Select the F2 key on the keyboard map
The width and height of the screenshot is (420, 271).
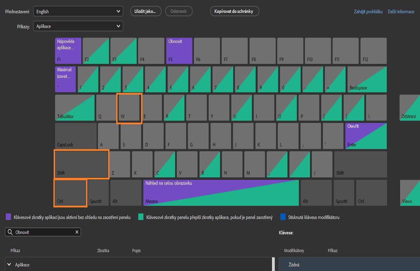96,51
